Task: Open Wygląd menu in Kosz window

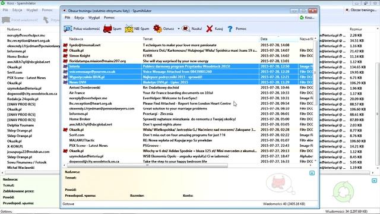Action: click(31, 10)
